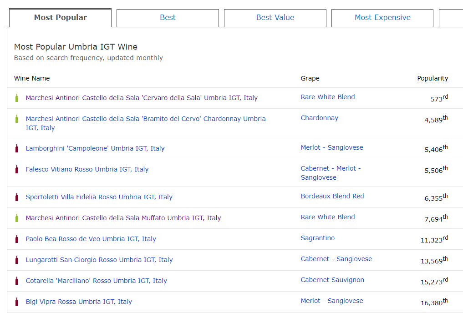This screenshot has width=463, height=313.
Task: Click the red bottle icon beside Paolo Bea Rosso
Action: [17, 239]
